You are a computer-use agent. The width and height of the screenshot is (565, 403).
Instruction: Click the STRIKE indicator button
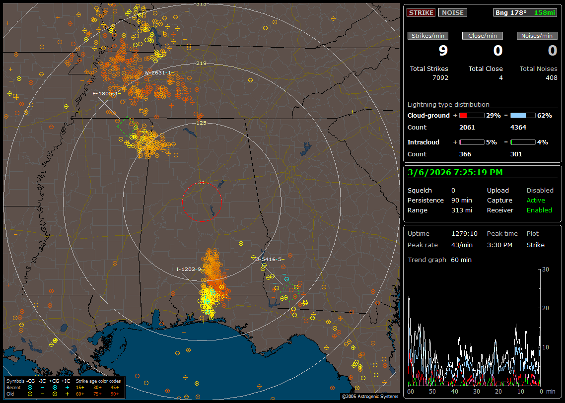click(421, 12)
